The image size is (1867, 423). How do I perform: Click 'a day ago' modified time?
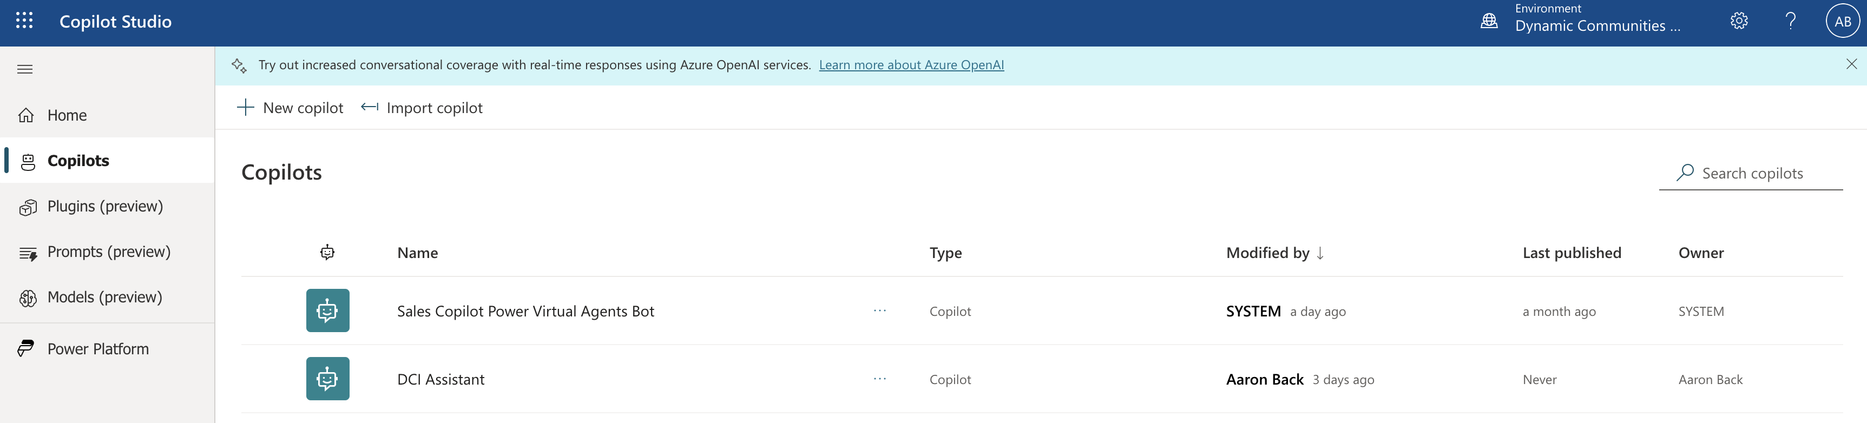click(1318, 312)
